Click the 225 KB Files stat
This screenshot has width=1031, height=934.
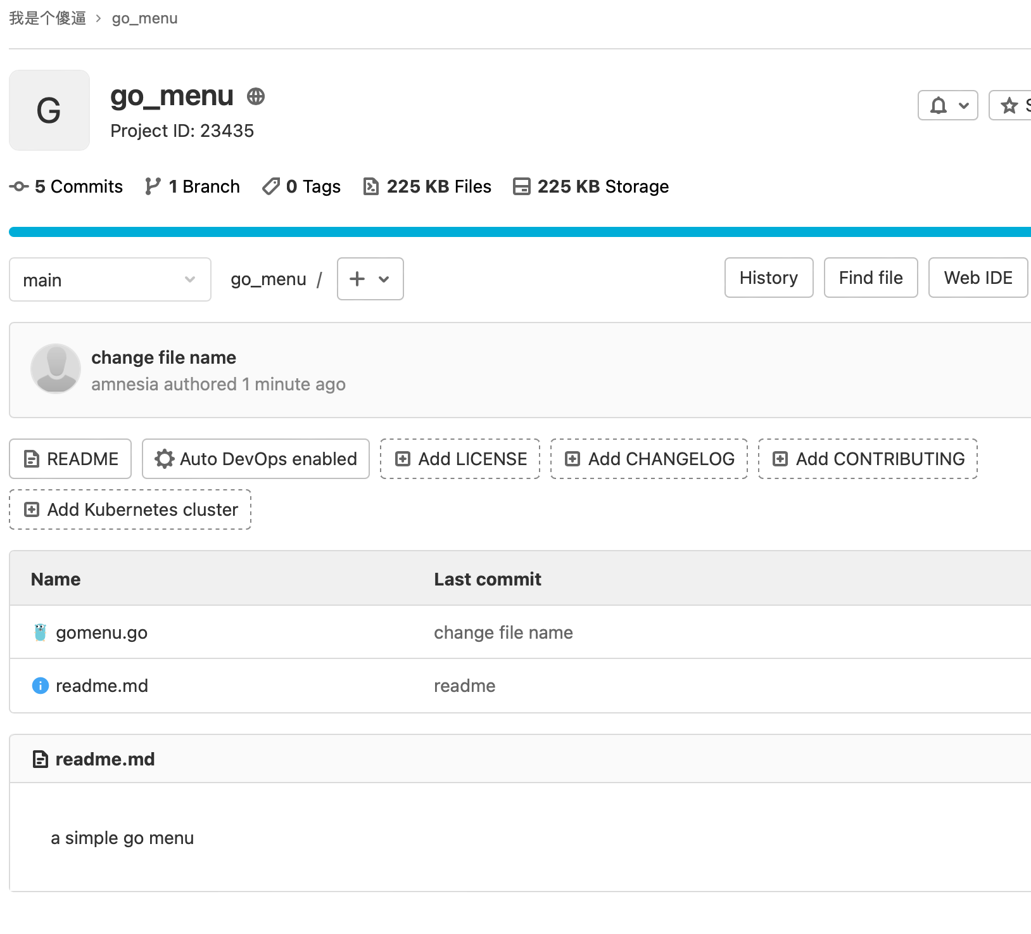pyautogui.click(x=427, y=186)
